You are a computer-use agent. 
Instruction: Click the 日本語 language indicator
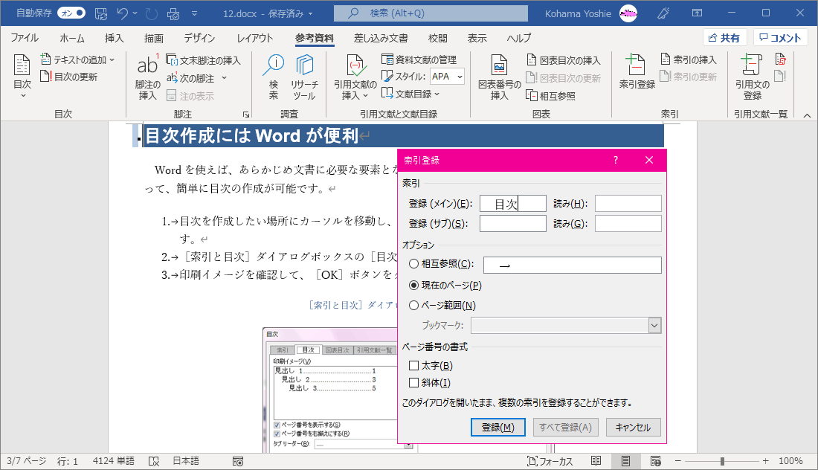pyautogui.click(x=186, y=460)
